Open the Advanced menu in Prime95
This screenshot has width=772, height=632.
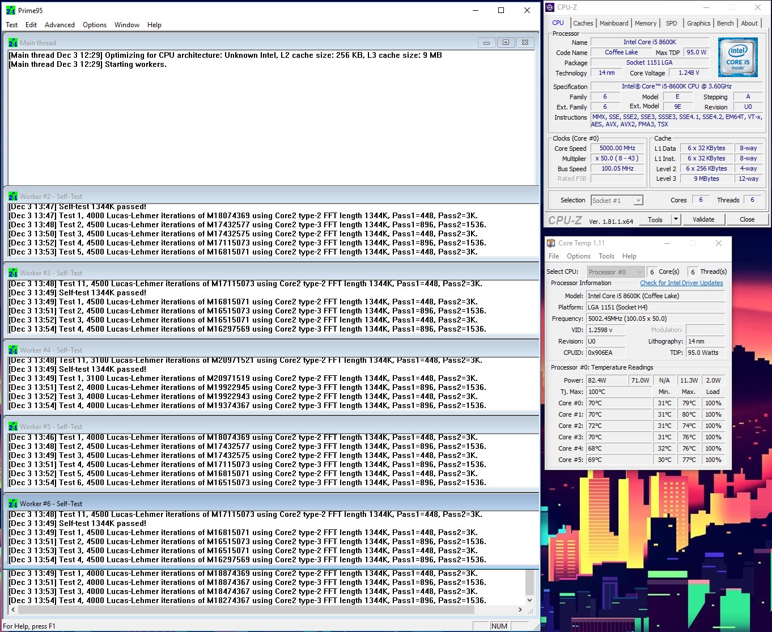60,25
